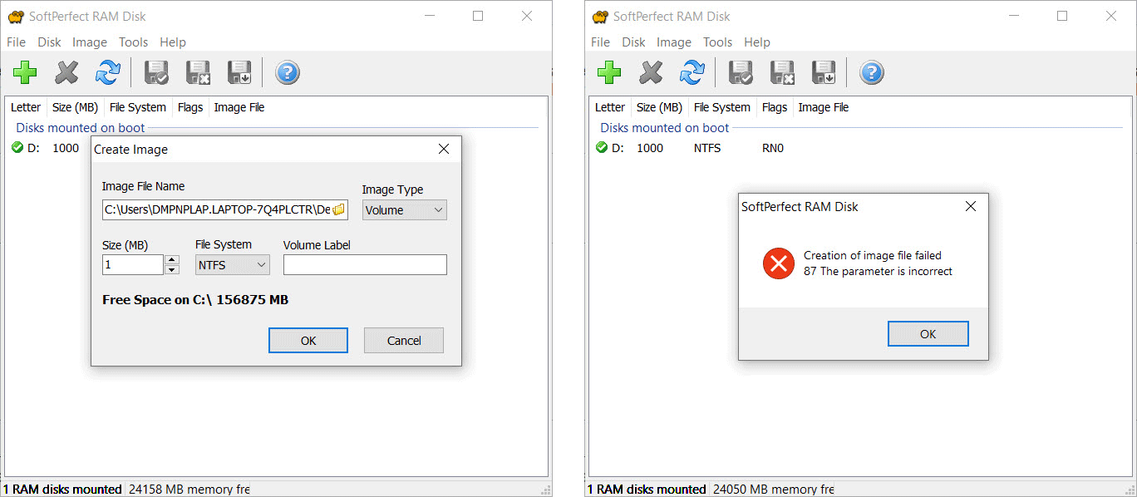This screenshot has width=1137, height=497.
Task: Maximize the right SoftPerfect RAM Disk window
Action: 1062,16
